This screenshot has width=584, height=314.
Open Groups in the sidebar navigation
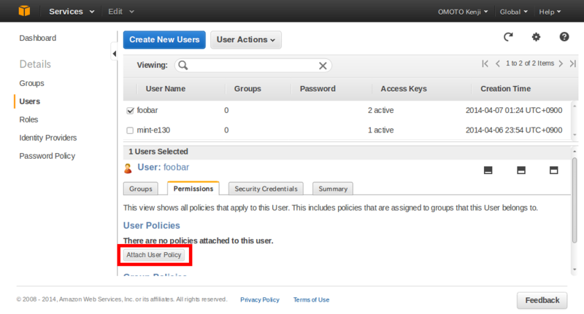(31, 83)
